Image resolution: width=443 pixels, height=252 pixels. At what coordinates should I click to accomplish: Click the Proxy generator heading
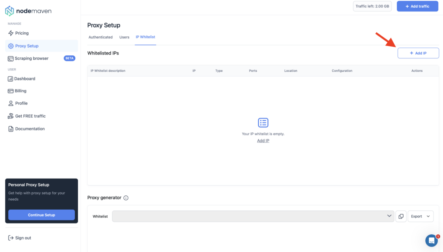[x=104, y=198]
